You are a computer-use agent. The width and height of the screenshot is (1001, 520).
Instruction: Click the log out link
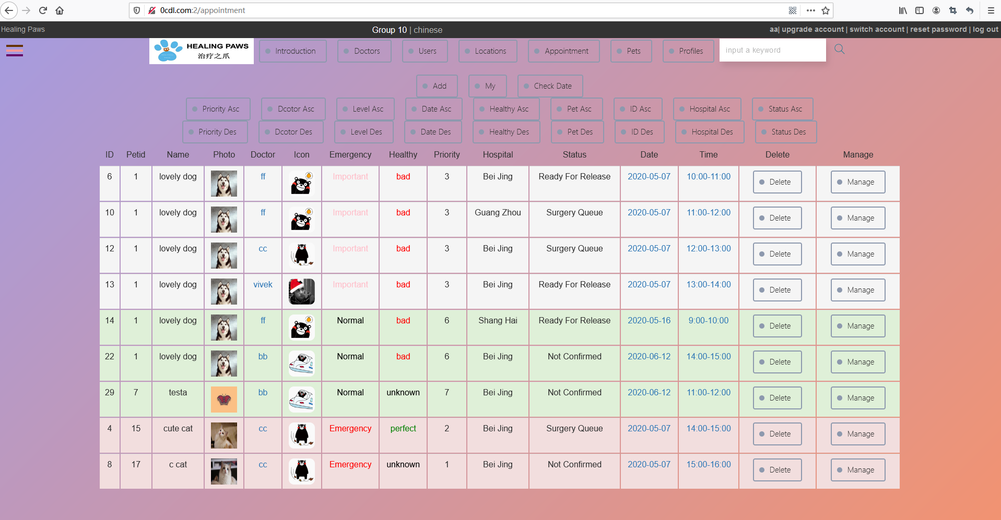coord(985,30)
